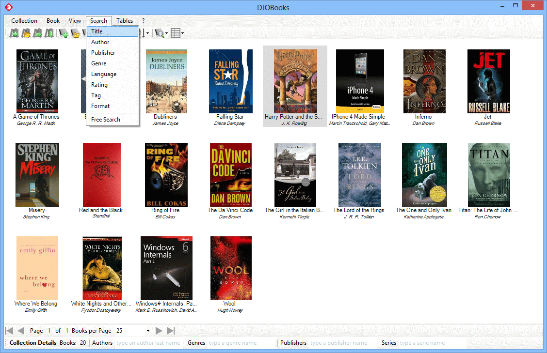The height and width of the screenshot is (353, 547).
Task: Select The One and Only Ivan cover
Action: pyautogui.click(x=424, y=175)
